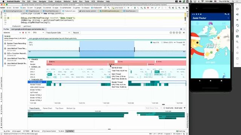This screenshot has width=241, height=135.
Task: Open Santa Tracker overflow menu on phone
Action: 228,18
